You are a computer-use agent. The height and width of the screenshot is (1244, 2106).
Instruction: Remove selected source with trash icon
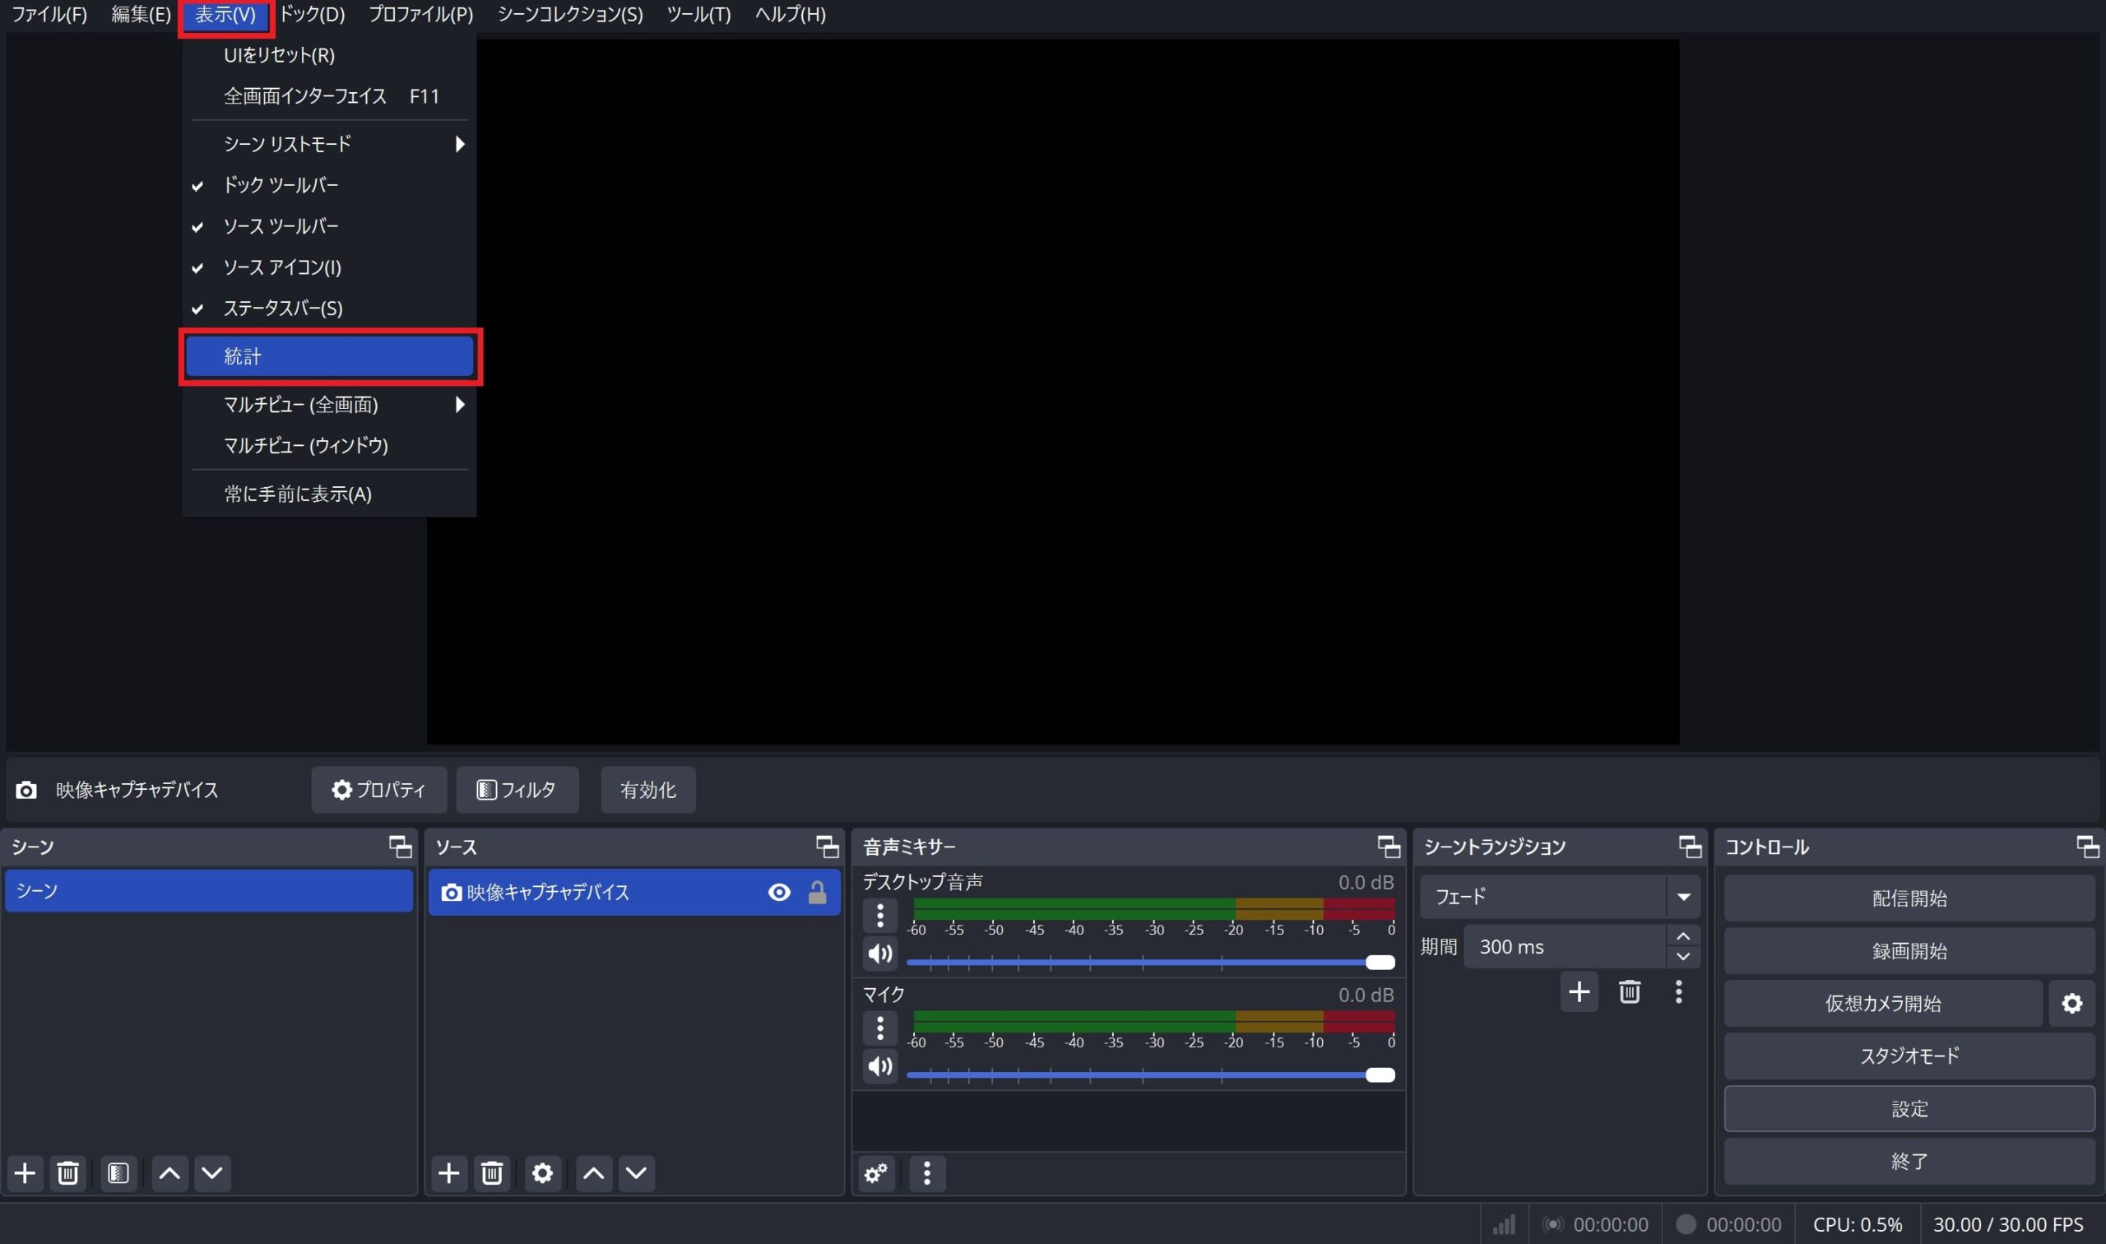[492, 1172]
